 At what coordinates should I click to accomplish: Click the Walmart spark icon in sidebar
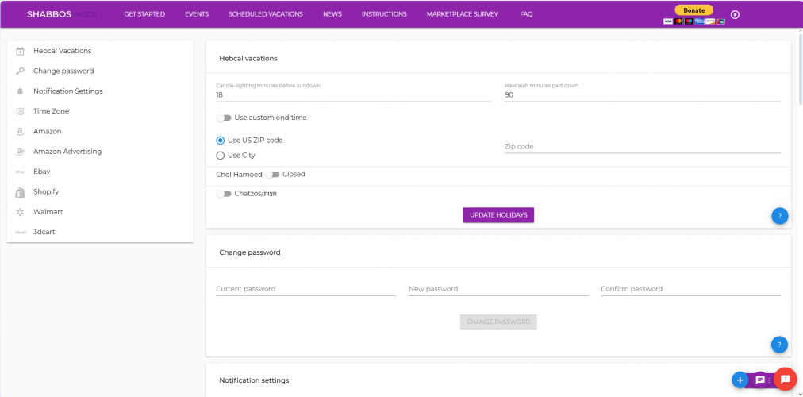pos(20,212)
